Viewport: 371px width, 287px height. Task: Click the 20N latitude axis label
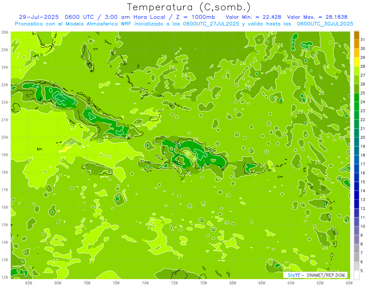pos(4,137)
